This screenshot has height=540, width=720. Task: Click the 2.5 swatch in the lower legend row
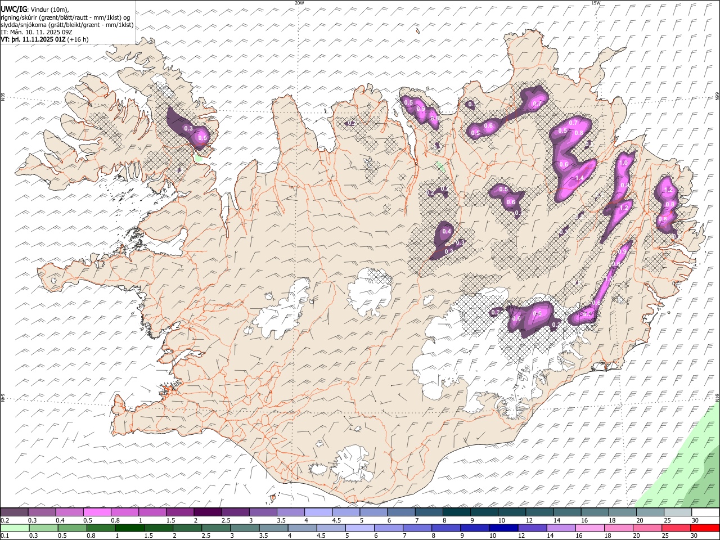pos(216,528)
